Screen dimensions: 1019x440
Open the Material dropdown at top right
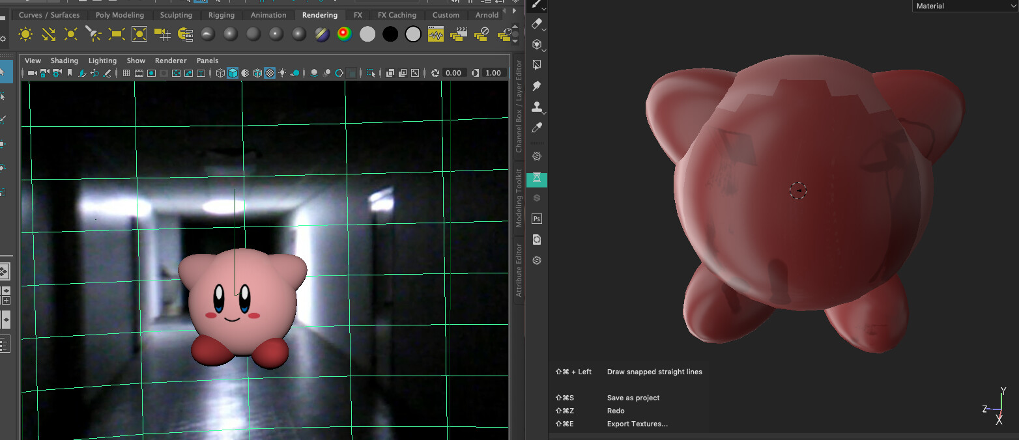(x=963, y=6)
